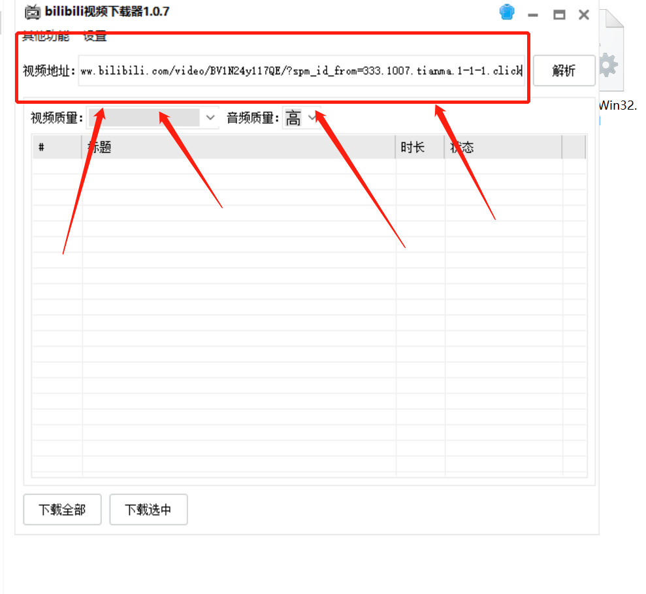Open the 设置 settings menu
Screen dimensions: 646x594
point(95,36)
